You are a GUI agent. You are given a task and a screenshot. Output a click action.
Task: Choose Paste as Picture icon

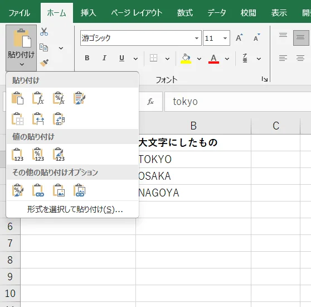click(x=59, y=190)
